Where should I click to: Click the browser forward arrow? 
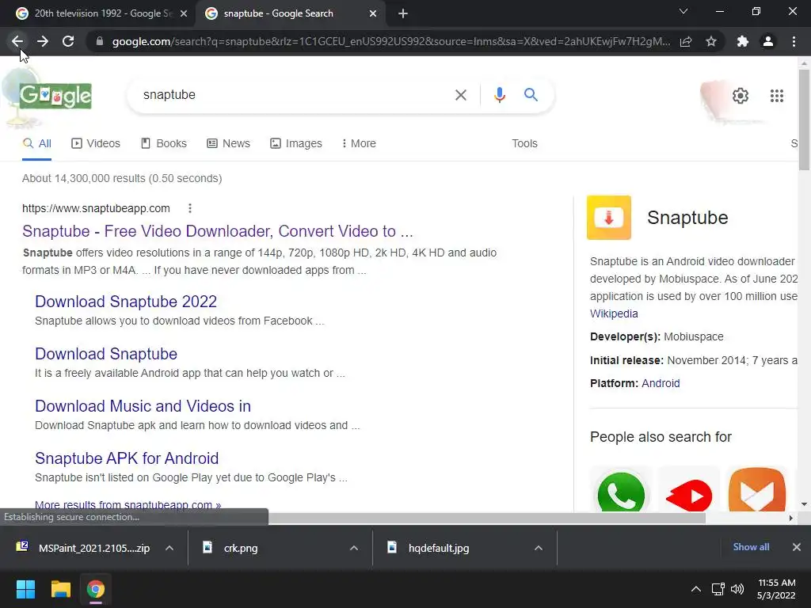point(43,41)
